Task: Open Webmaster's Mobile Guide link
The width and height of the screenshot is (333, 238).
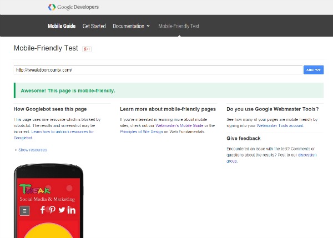Action: click(179, 126)
